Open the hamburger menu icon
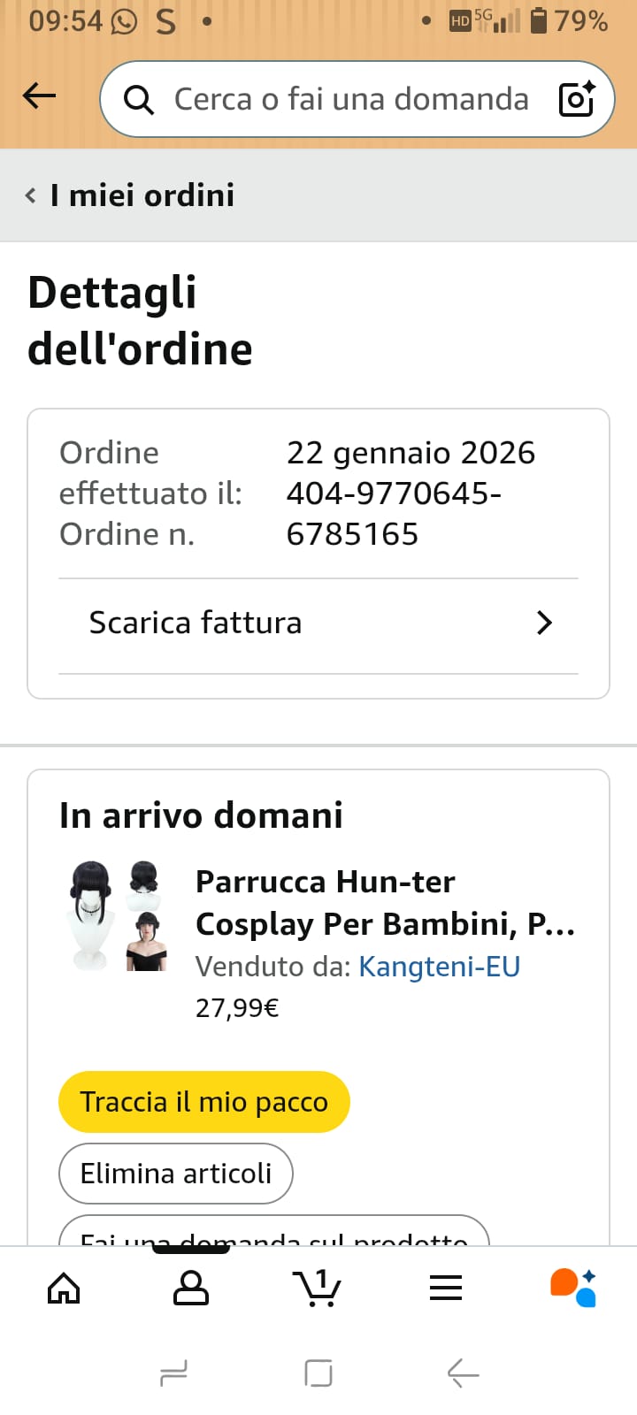Image resolution: width=637 pixels, height=1415 pixels. pyautogui.click(x=446, y=1289)
